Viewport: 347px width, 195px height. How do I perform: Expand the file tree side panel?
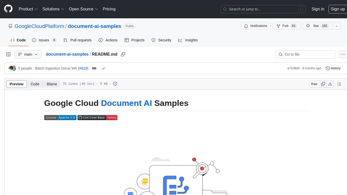click(8, 54)
